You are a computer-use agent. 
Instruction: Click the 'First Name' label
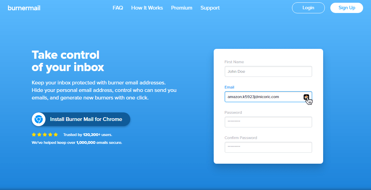coord(234,62)
